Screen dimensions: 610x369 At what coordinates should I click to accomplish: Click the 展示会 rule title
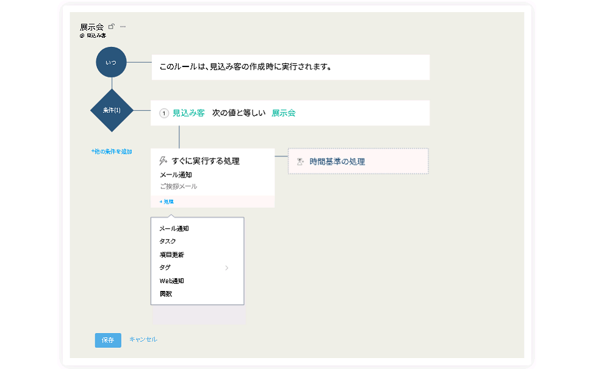click(92, 27)
